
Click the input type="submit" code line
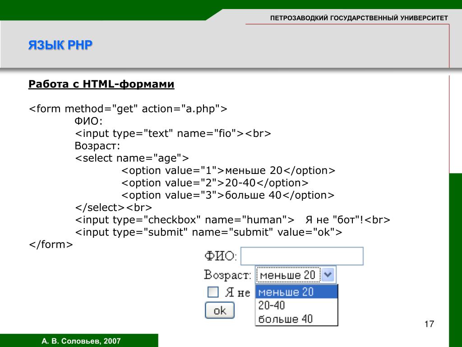point(208,232)
